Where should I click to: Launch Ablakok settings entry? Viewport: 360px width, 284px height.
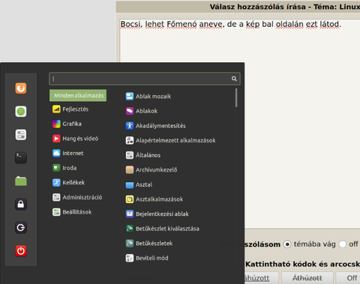tap(142, 111)
